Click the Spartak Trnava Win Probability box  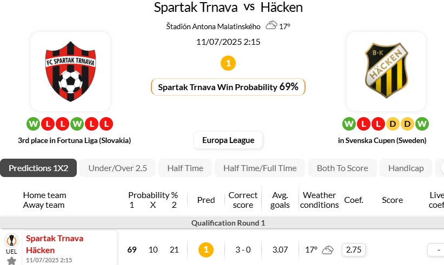pos(228,87)
